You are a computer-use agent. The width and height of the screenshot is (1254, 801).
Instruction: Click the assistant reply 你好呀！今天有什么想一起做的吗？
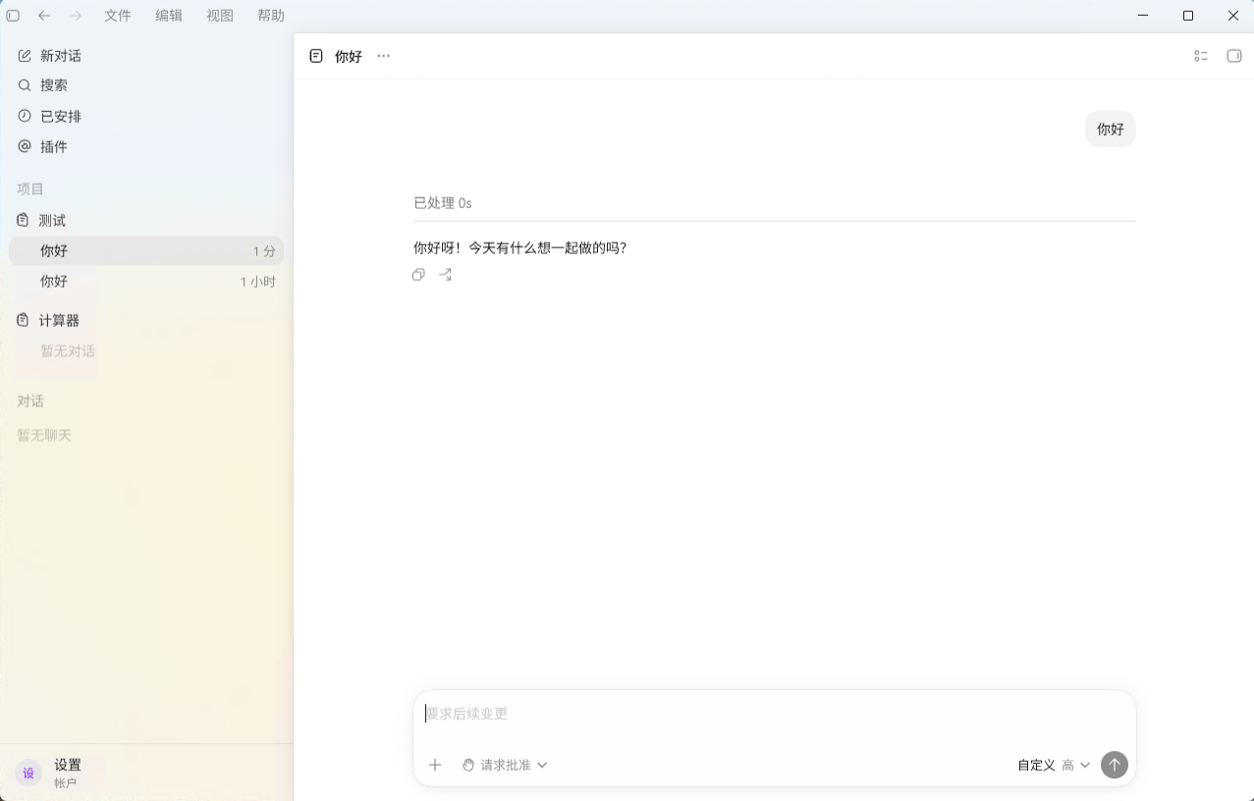(520, 248)
